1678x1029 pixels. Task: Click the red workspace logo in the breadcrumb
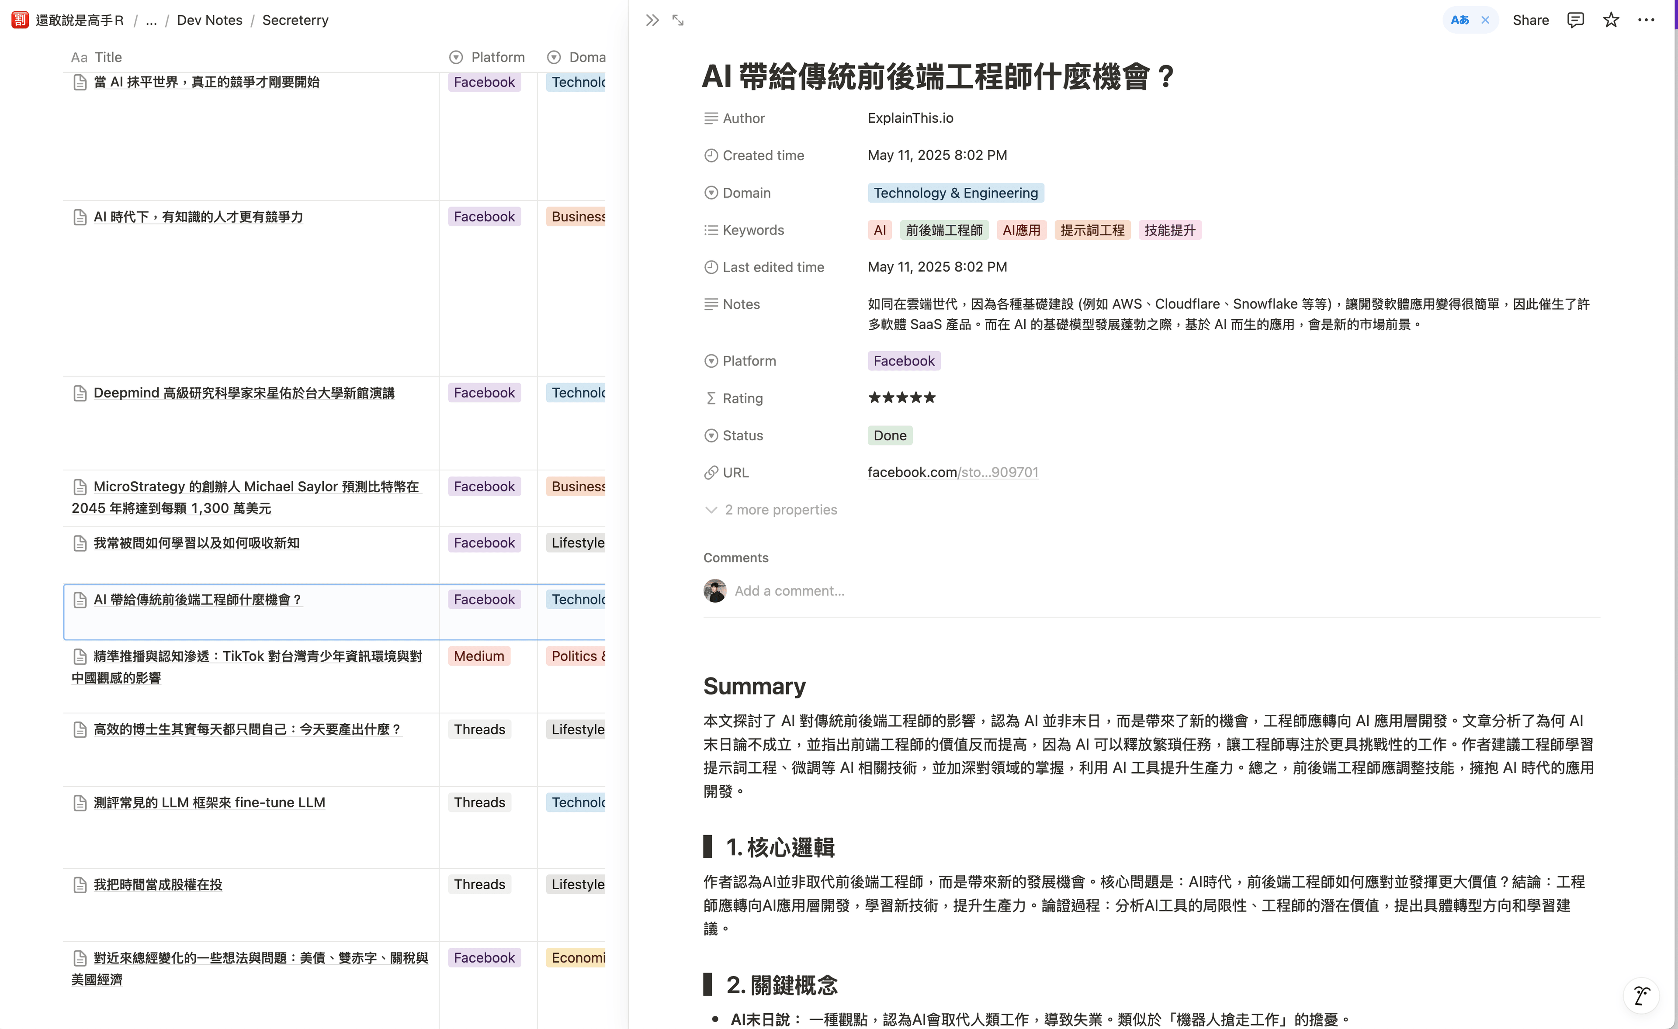(x=19, y=20)
